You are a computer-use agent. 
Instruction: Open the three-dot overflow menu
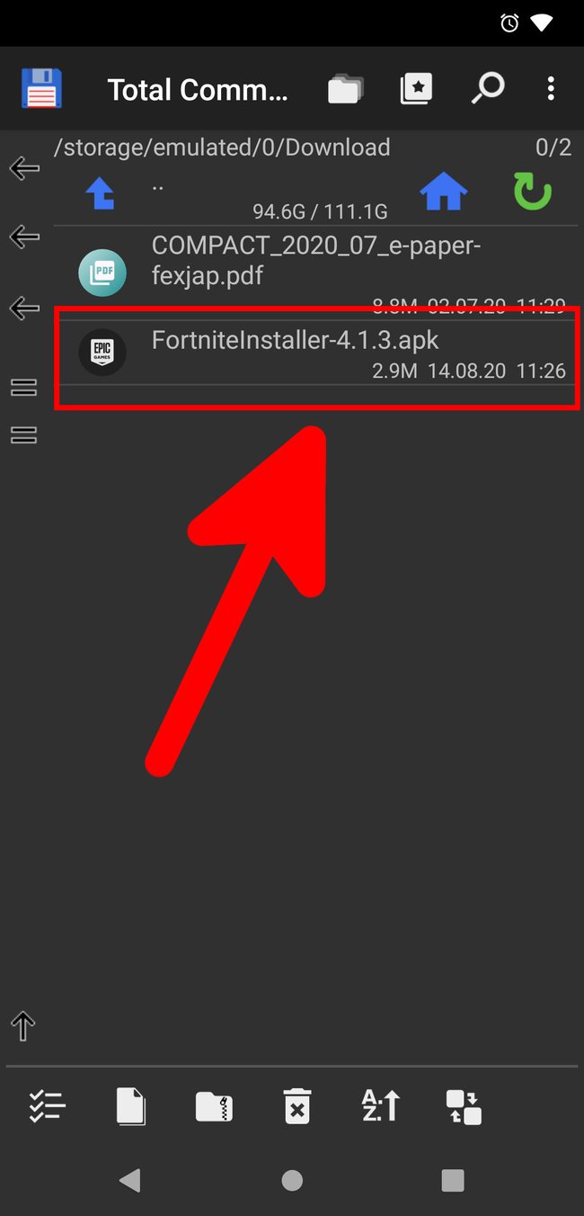pos(551,88)
